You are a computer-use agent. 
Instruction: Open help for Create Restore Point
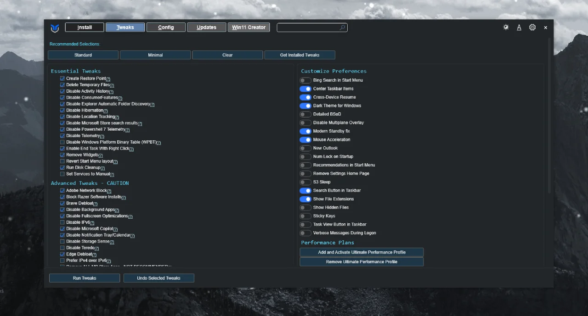(x=108, y=78)
